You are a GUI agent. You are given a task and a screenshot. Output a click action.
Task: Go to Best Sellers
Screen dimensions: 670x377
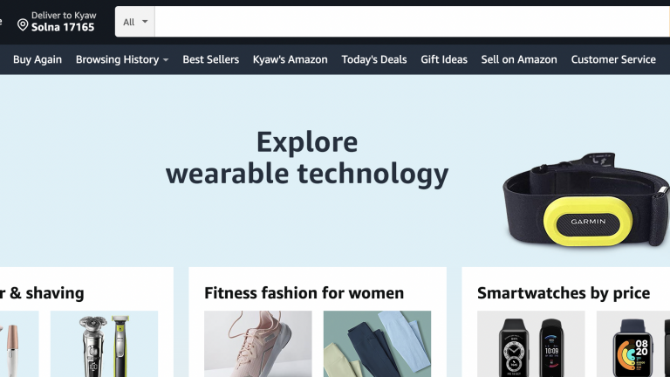[210, 59]
